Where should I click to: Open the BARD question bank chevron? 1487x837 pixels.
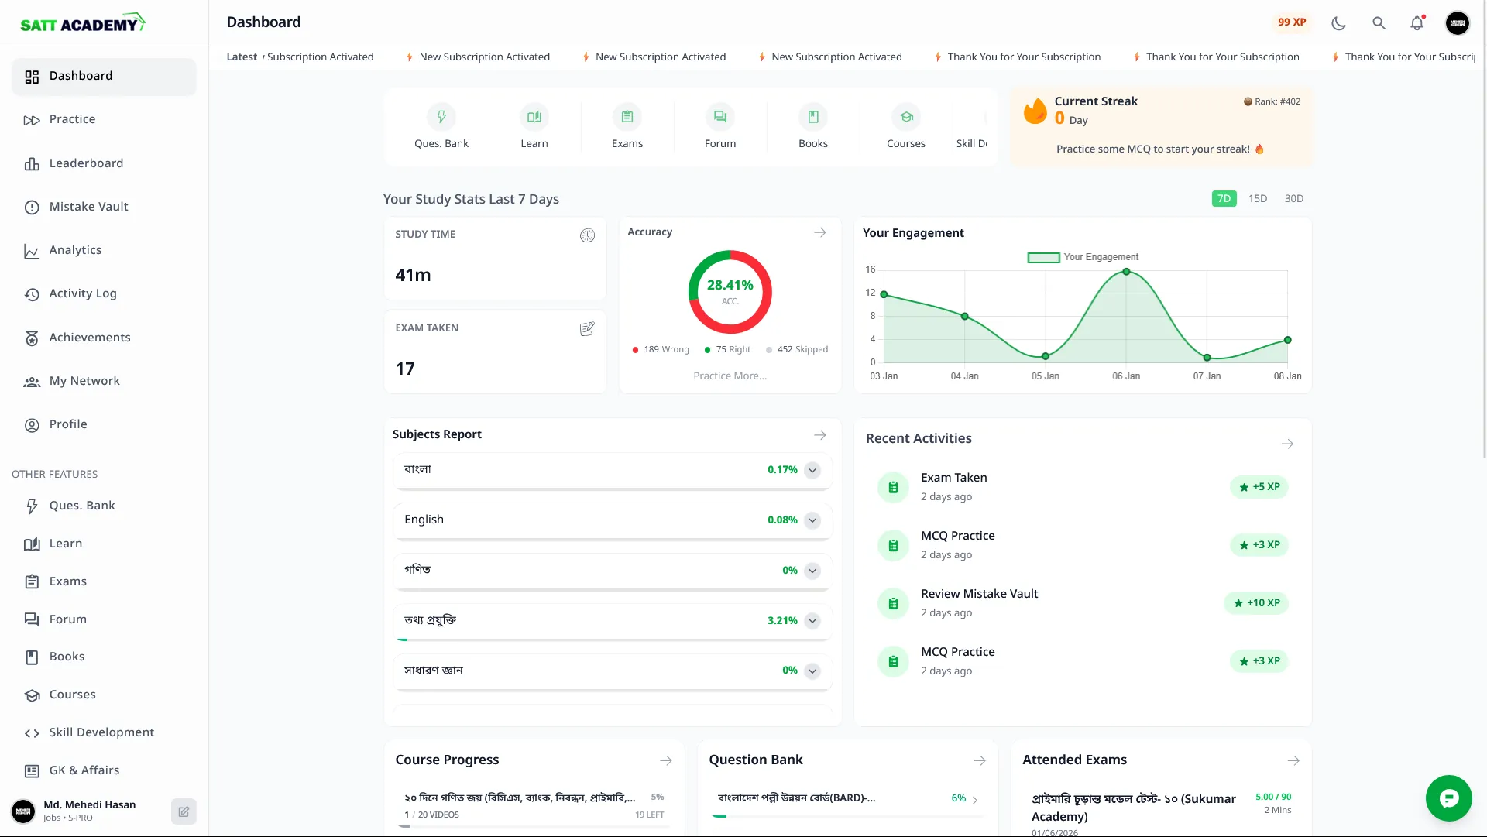(975, 800)
